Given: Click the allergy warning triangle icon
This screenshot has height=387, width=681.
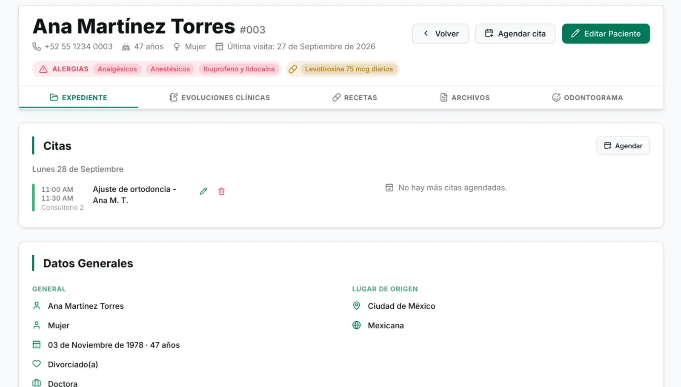Looking at the screenshot, I should pos(43,69).
